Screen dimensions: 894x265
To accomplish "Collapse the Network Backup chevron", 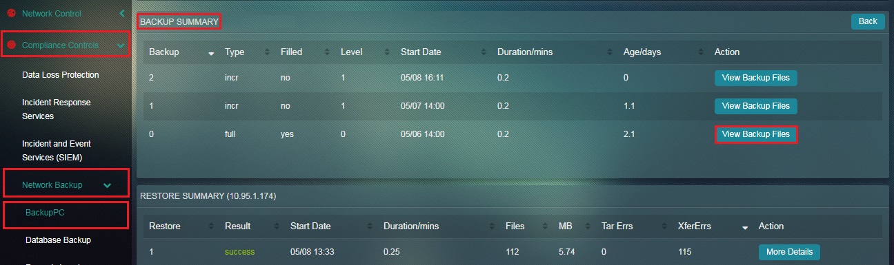I will (107, 185).
